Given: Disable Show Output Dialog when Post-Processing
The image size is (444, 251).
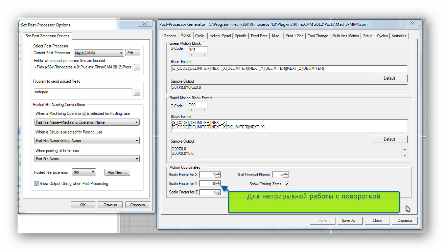Looking at the screenshot, I should 37,184.
